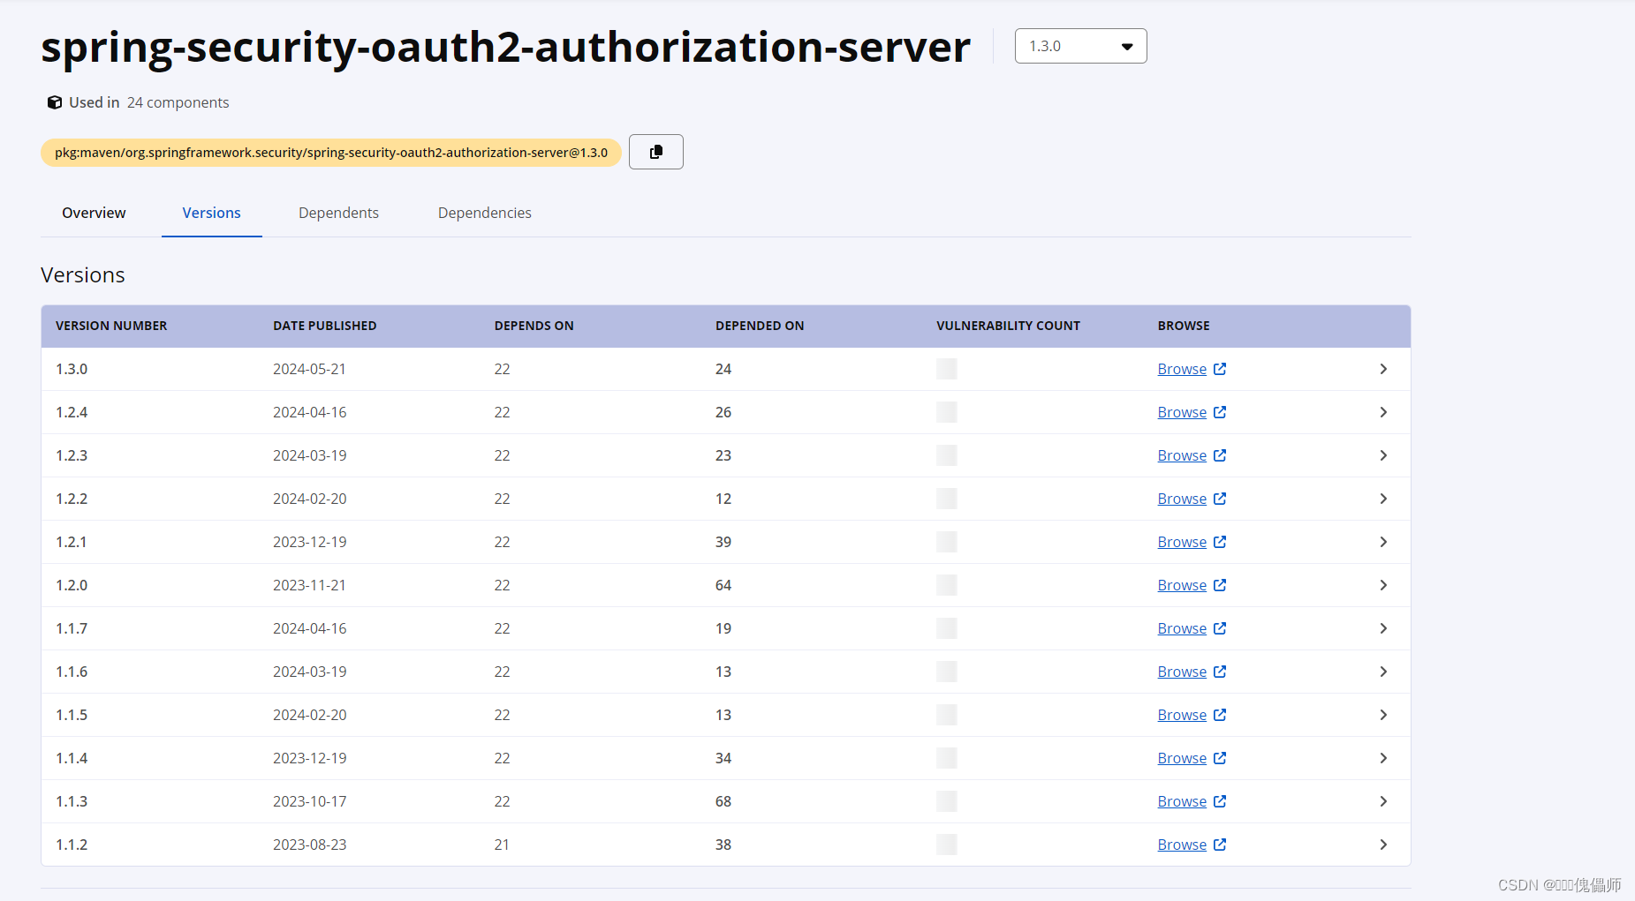Expand the 1.1.5 row with its chevron

(1383, 715)
